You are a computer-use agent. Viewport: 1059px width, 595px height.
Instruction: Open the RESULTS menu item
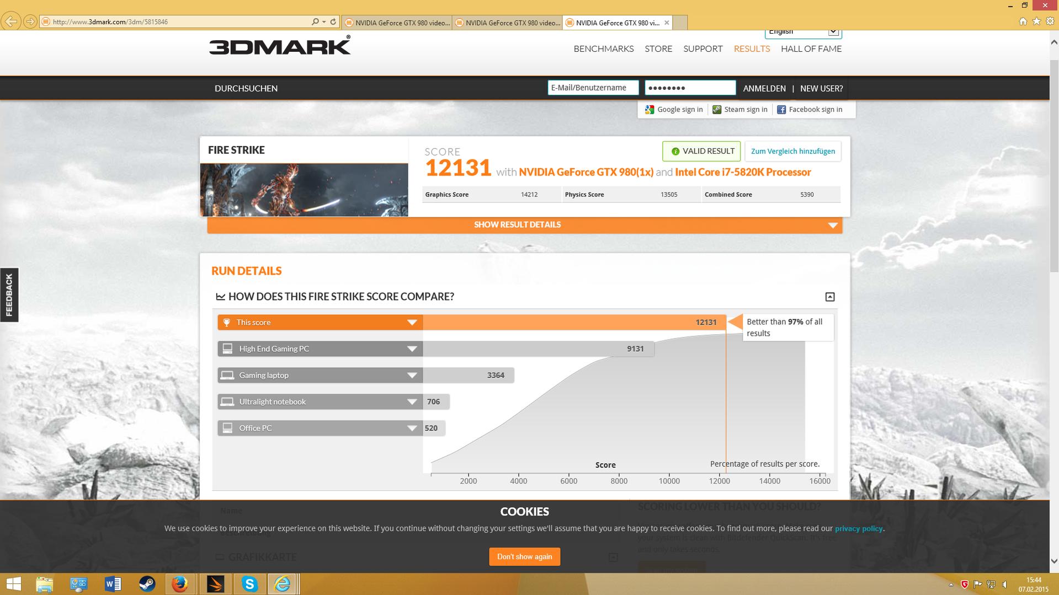coord(752,49)
